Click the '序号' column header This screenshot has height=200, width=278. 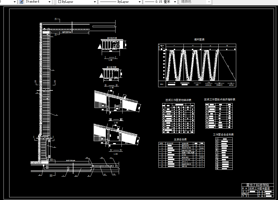pyautogui.click(x=161, y=143)
